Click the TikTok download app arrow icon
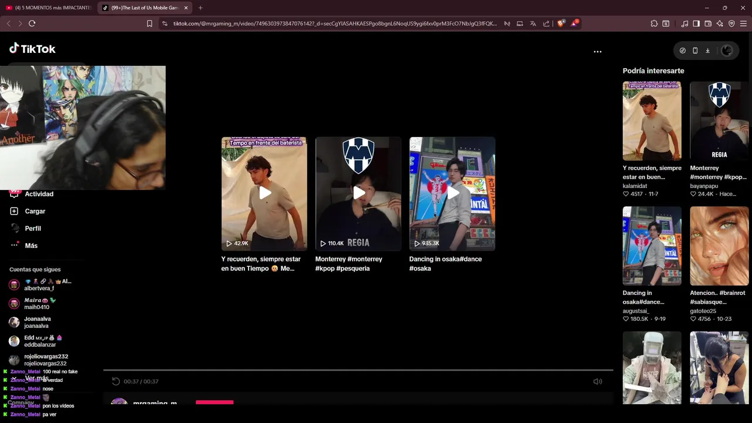This screenshot has height=423, width=752. coord(707,51)
